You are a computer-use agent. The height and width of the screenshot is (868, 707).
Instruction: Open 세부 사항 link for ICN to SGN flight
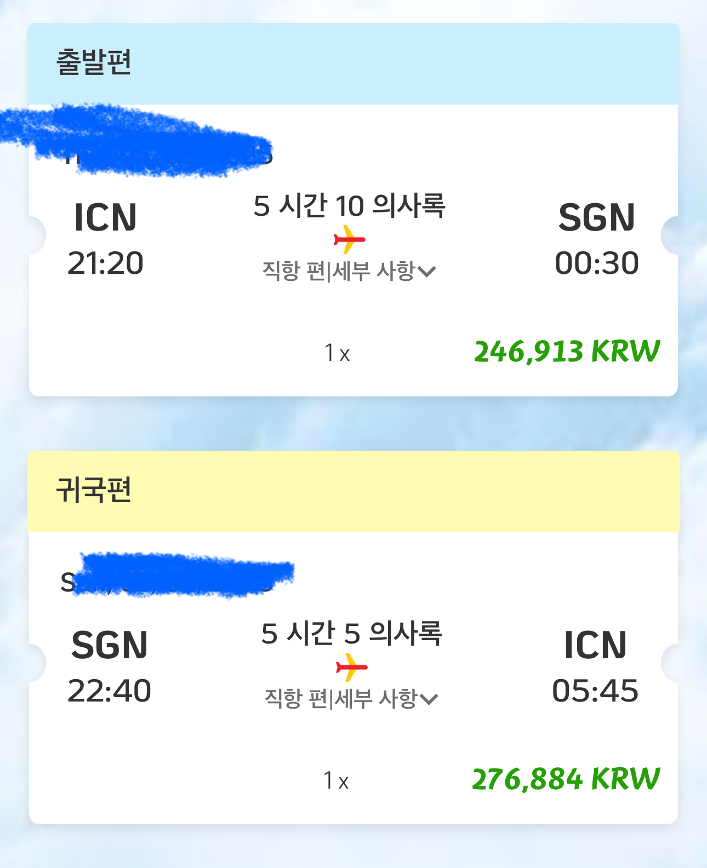click(x=374, y=271)
